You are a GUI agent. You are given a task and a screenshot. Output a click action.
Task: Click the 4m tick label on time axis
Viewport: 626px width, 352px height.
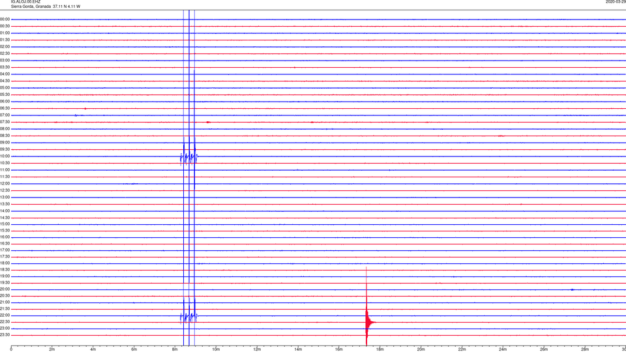[x=93, y=349]
